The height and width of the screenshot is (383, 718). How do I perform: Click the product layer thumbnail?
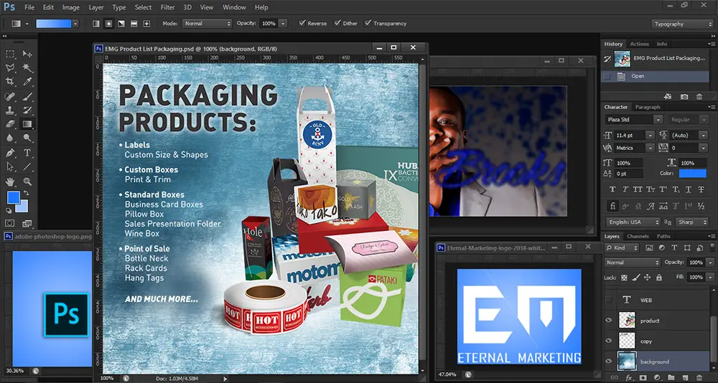(x=626, y=321)
